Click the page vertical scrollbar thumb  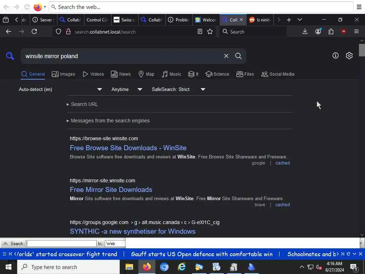pos(361,50)
